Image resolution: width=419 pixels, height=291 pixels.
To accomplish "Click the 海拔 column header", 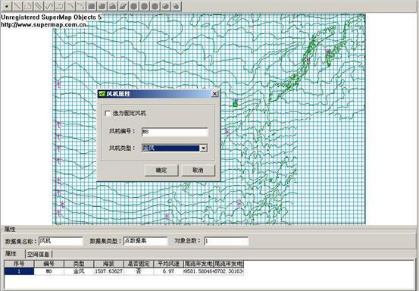I will pyautogui.click(x=109, y=264).
